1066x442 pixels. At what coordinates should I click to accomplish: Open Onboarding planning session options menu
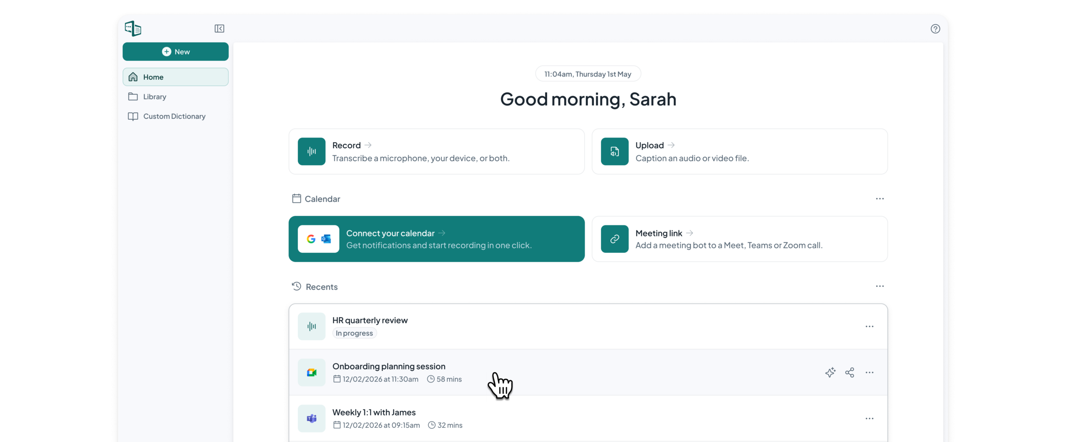[x=869, y=372]
